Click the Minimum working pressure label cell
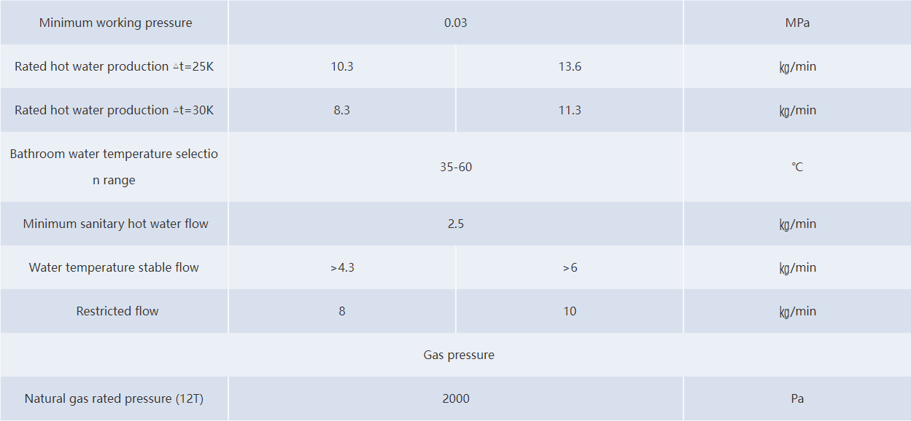 coord(115,23)
